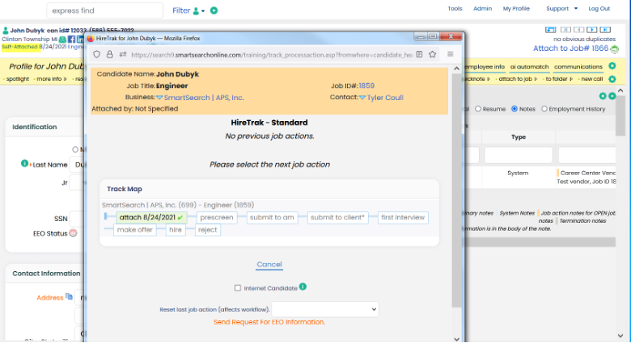The height and width of the screenshot is (343, 631).
Task: Click the green run filter play icon
Action: tap(214, 10)
